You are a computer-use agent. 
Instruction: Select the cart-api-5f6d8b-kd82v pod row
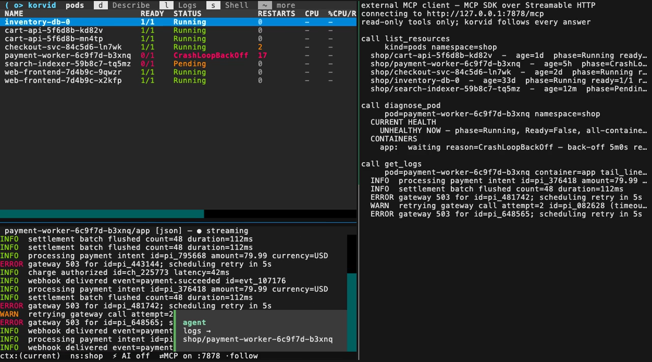click(178, 31)
